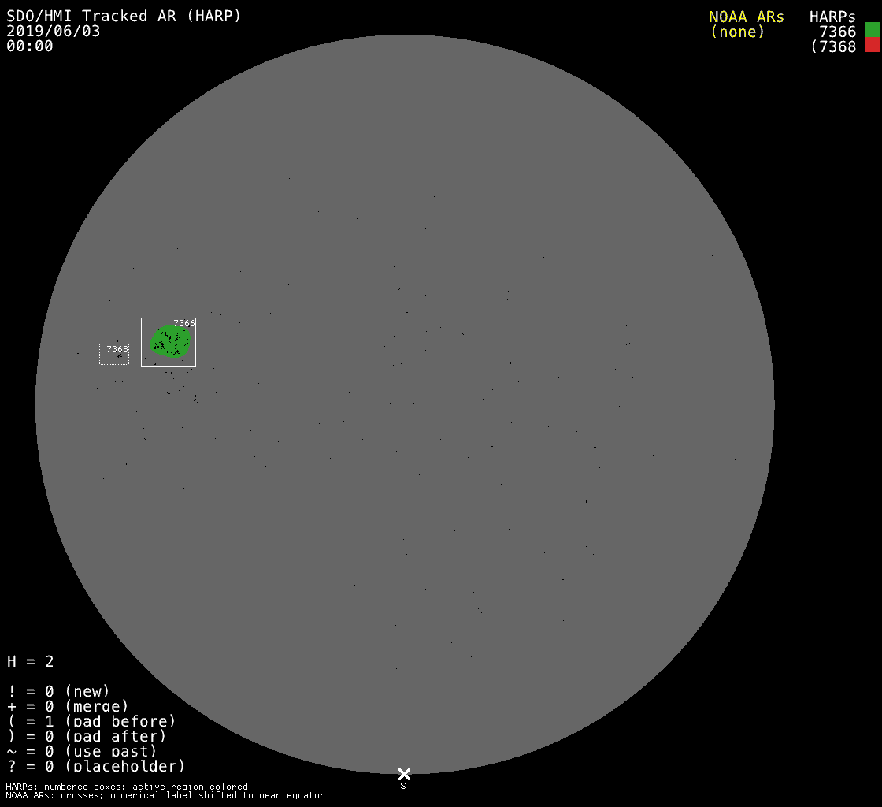Viewport: 882px width, 807px height.
Task: Click the 'NOAA ARs: crosses' footer note
Action: point(165,795)
